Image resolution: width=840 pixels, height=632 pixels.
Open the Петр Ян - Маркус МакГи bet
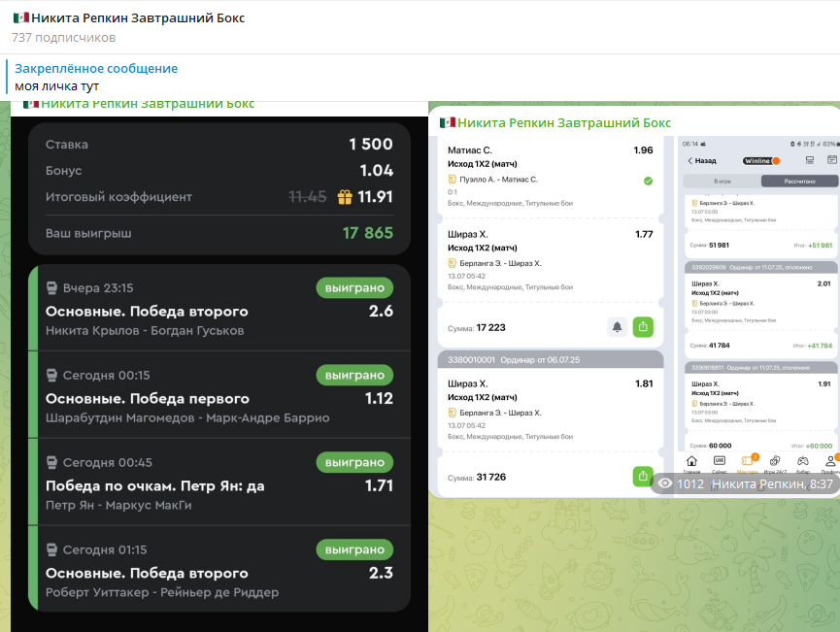coord(218,483)
